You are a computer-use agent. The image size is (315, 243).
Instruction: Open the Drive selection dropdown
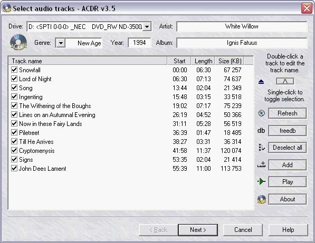coord(147,27)
